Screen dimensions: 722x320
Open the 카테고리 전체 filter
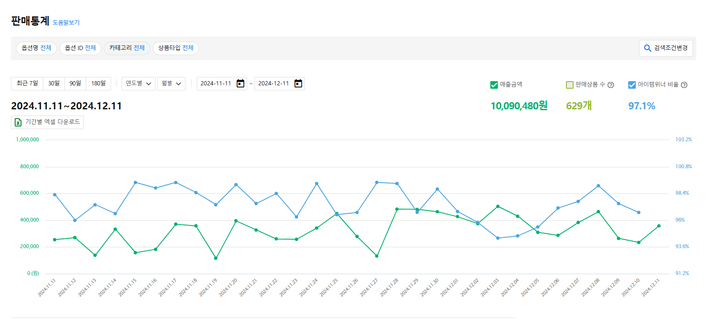click(x=127, y=48)
